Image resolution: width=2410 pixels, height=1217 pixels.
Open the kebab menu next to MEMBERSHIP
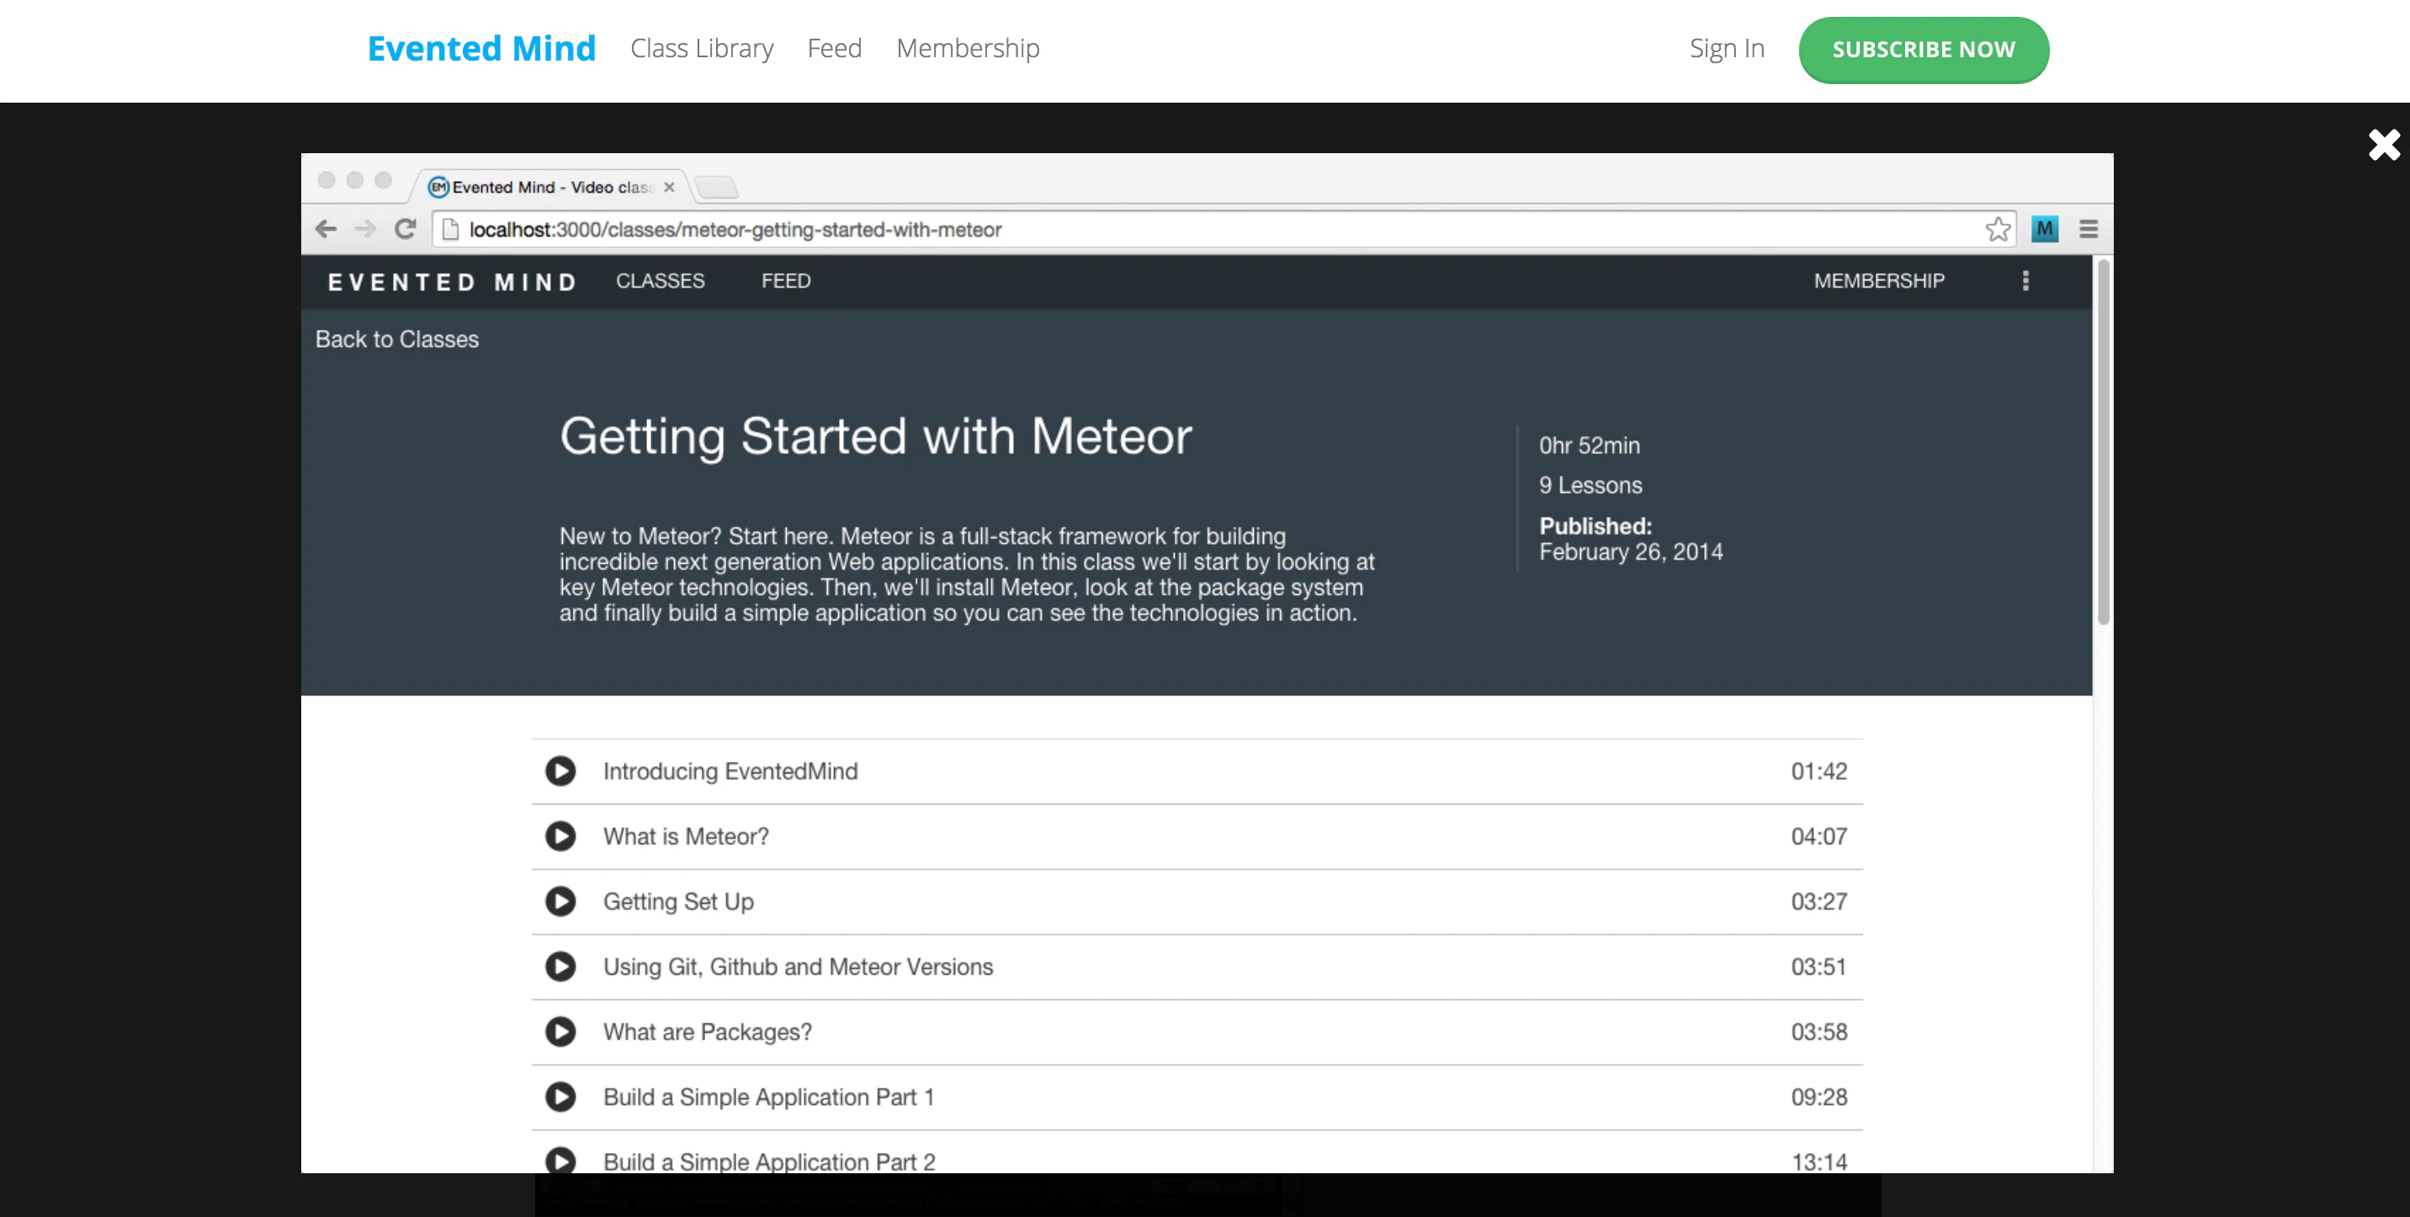pos(2026,280)
